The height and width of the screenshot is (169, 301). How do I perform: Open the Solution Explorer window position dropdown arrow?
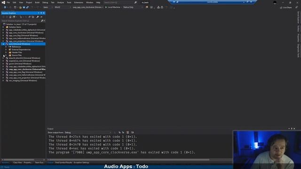[x=39, y=13]
